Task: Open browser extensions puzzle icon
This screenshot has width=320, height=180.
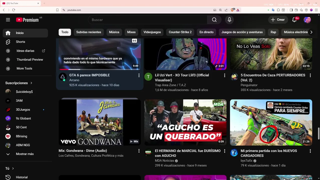Action: click(278, 10)
